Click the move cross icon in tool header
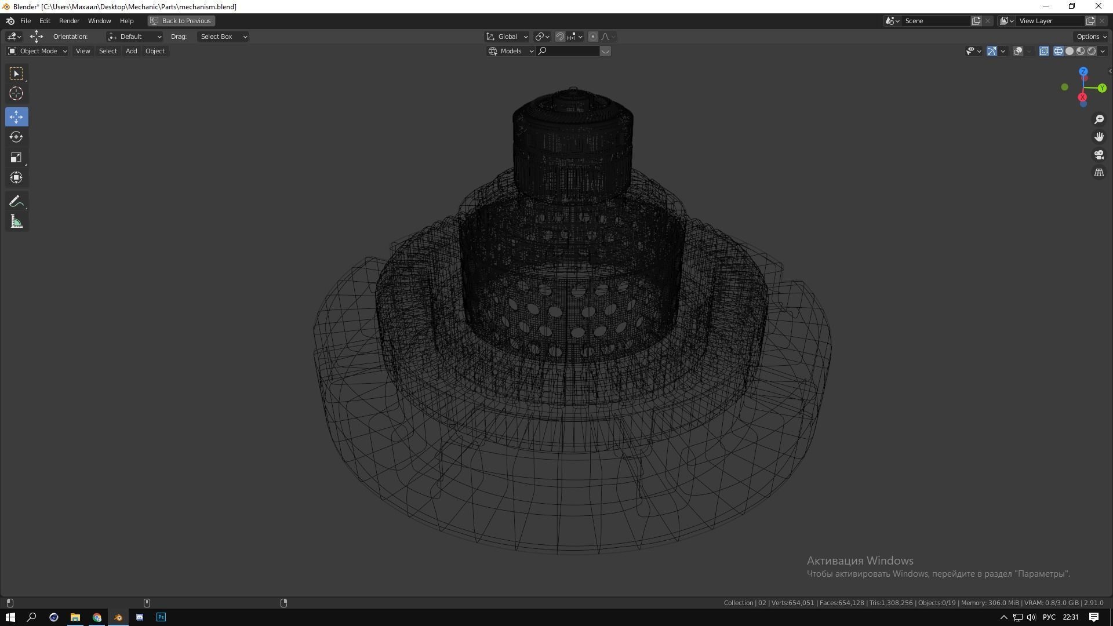The width and height of the screenshot is (1113, 626). coord(37,37)
